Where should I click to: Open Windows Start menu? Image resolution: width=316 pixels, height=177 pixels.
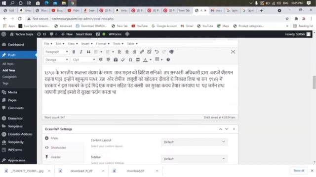pyautogui.click(x=4, y=3)
